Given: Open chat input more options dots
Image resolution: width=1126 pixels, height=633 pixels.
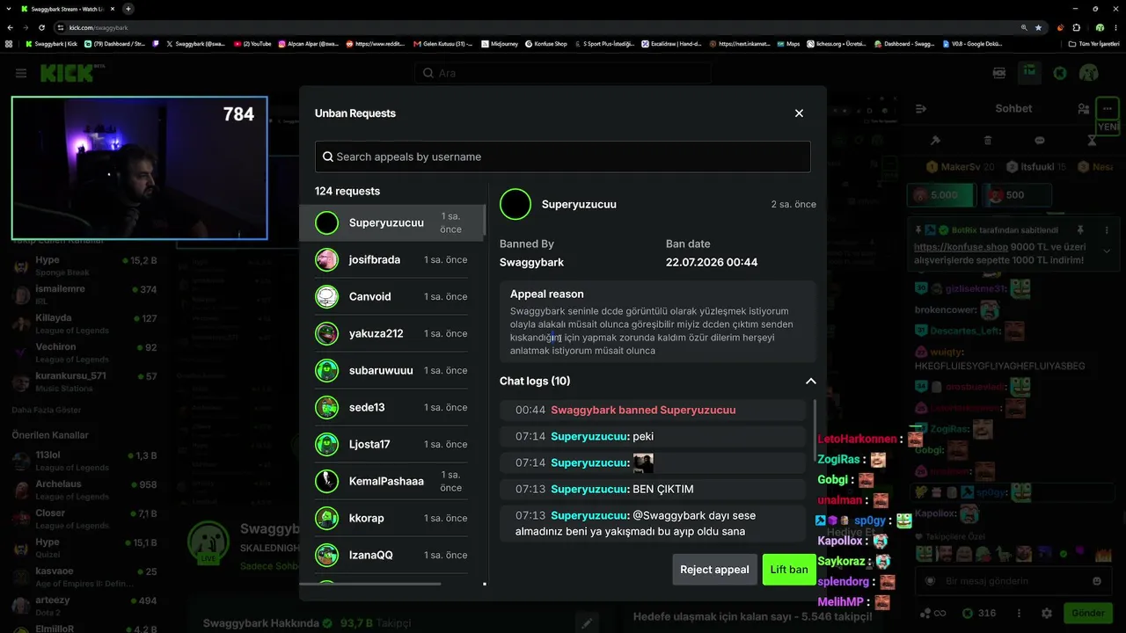Looking at the screenshot, I should point(1020,613).
